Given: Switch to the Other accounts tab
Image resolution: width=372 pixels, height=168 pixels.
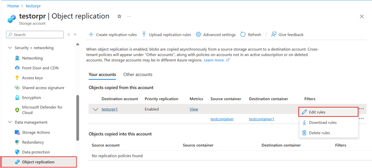Looking at the screenshot, I should point(138,74).
